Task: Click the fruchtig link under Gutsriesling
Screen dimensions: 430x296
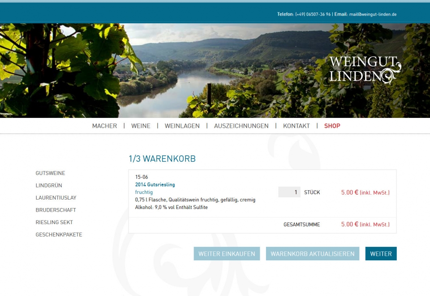Action: [x=144, y=192]
